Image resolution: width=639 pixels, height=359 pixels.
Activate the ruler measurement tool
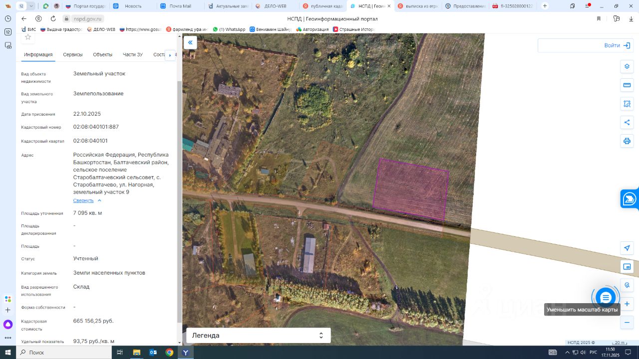pyautogui.click(x=627, y=85)
